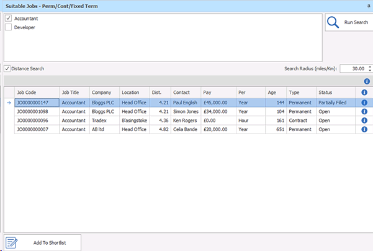Click the pin icon in panel title bar
This screenshot has height=251, width=373.
coord(369,5)
